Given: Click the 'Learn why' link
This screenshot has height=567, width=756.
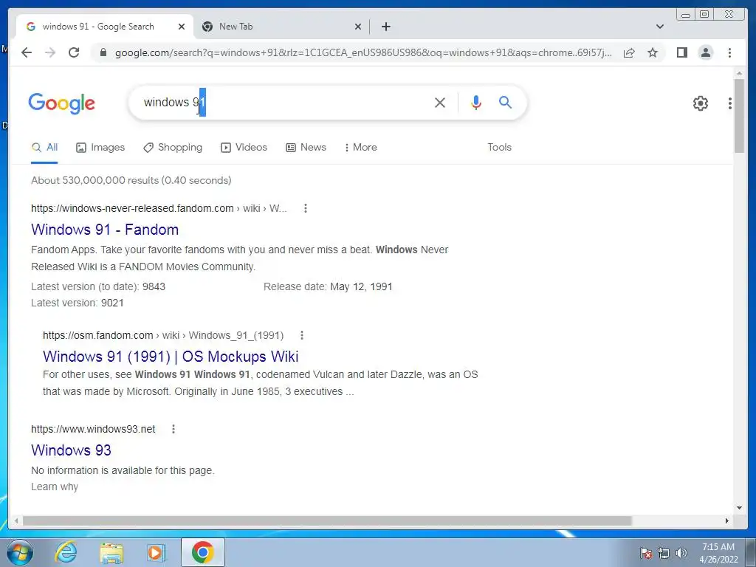Looking at the screenshot, I should click(55, 487).
